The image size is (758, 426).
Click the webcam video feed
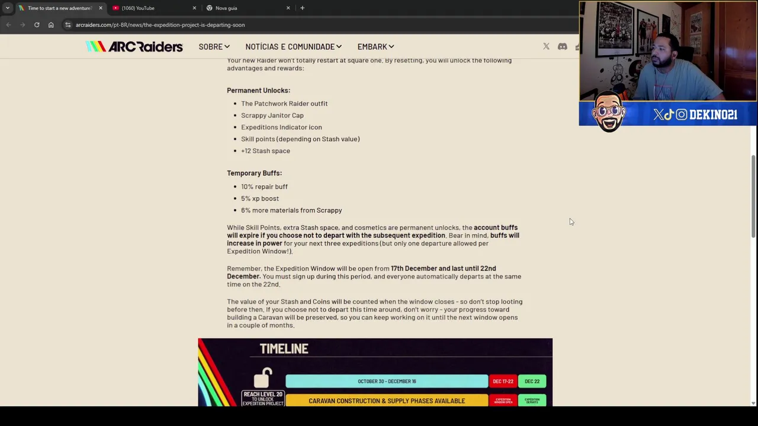[x=668, y=51]
